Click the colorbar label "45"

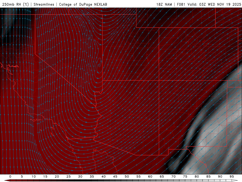(x=115, y=177)
